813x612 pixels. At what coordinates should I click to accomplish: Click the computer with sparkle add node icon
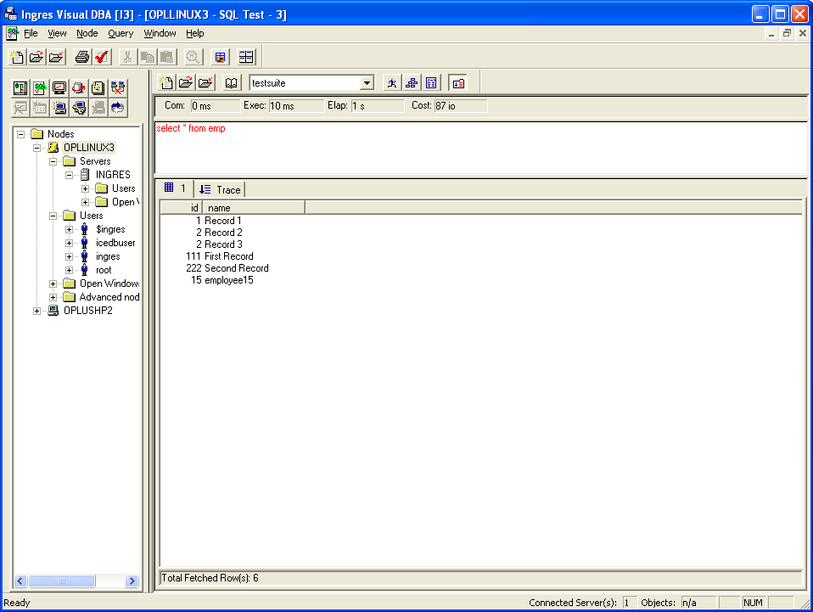click(x=59, y=108)
